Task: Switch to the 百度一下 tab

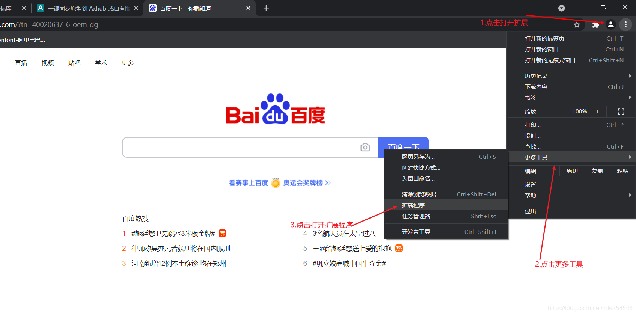Action: click(200, 8)
